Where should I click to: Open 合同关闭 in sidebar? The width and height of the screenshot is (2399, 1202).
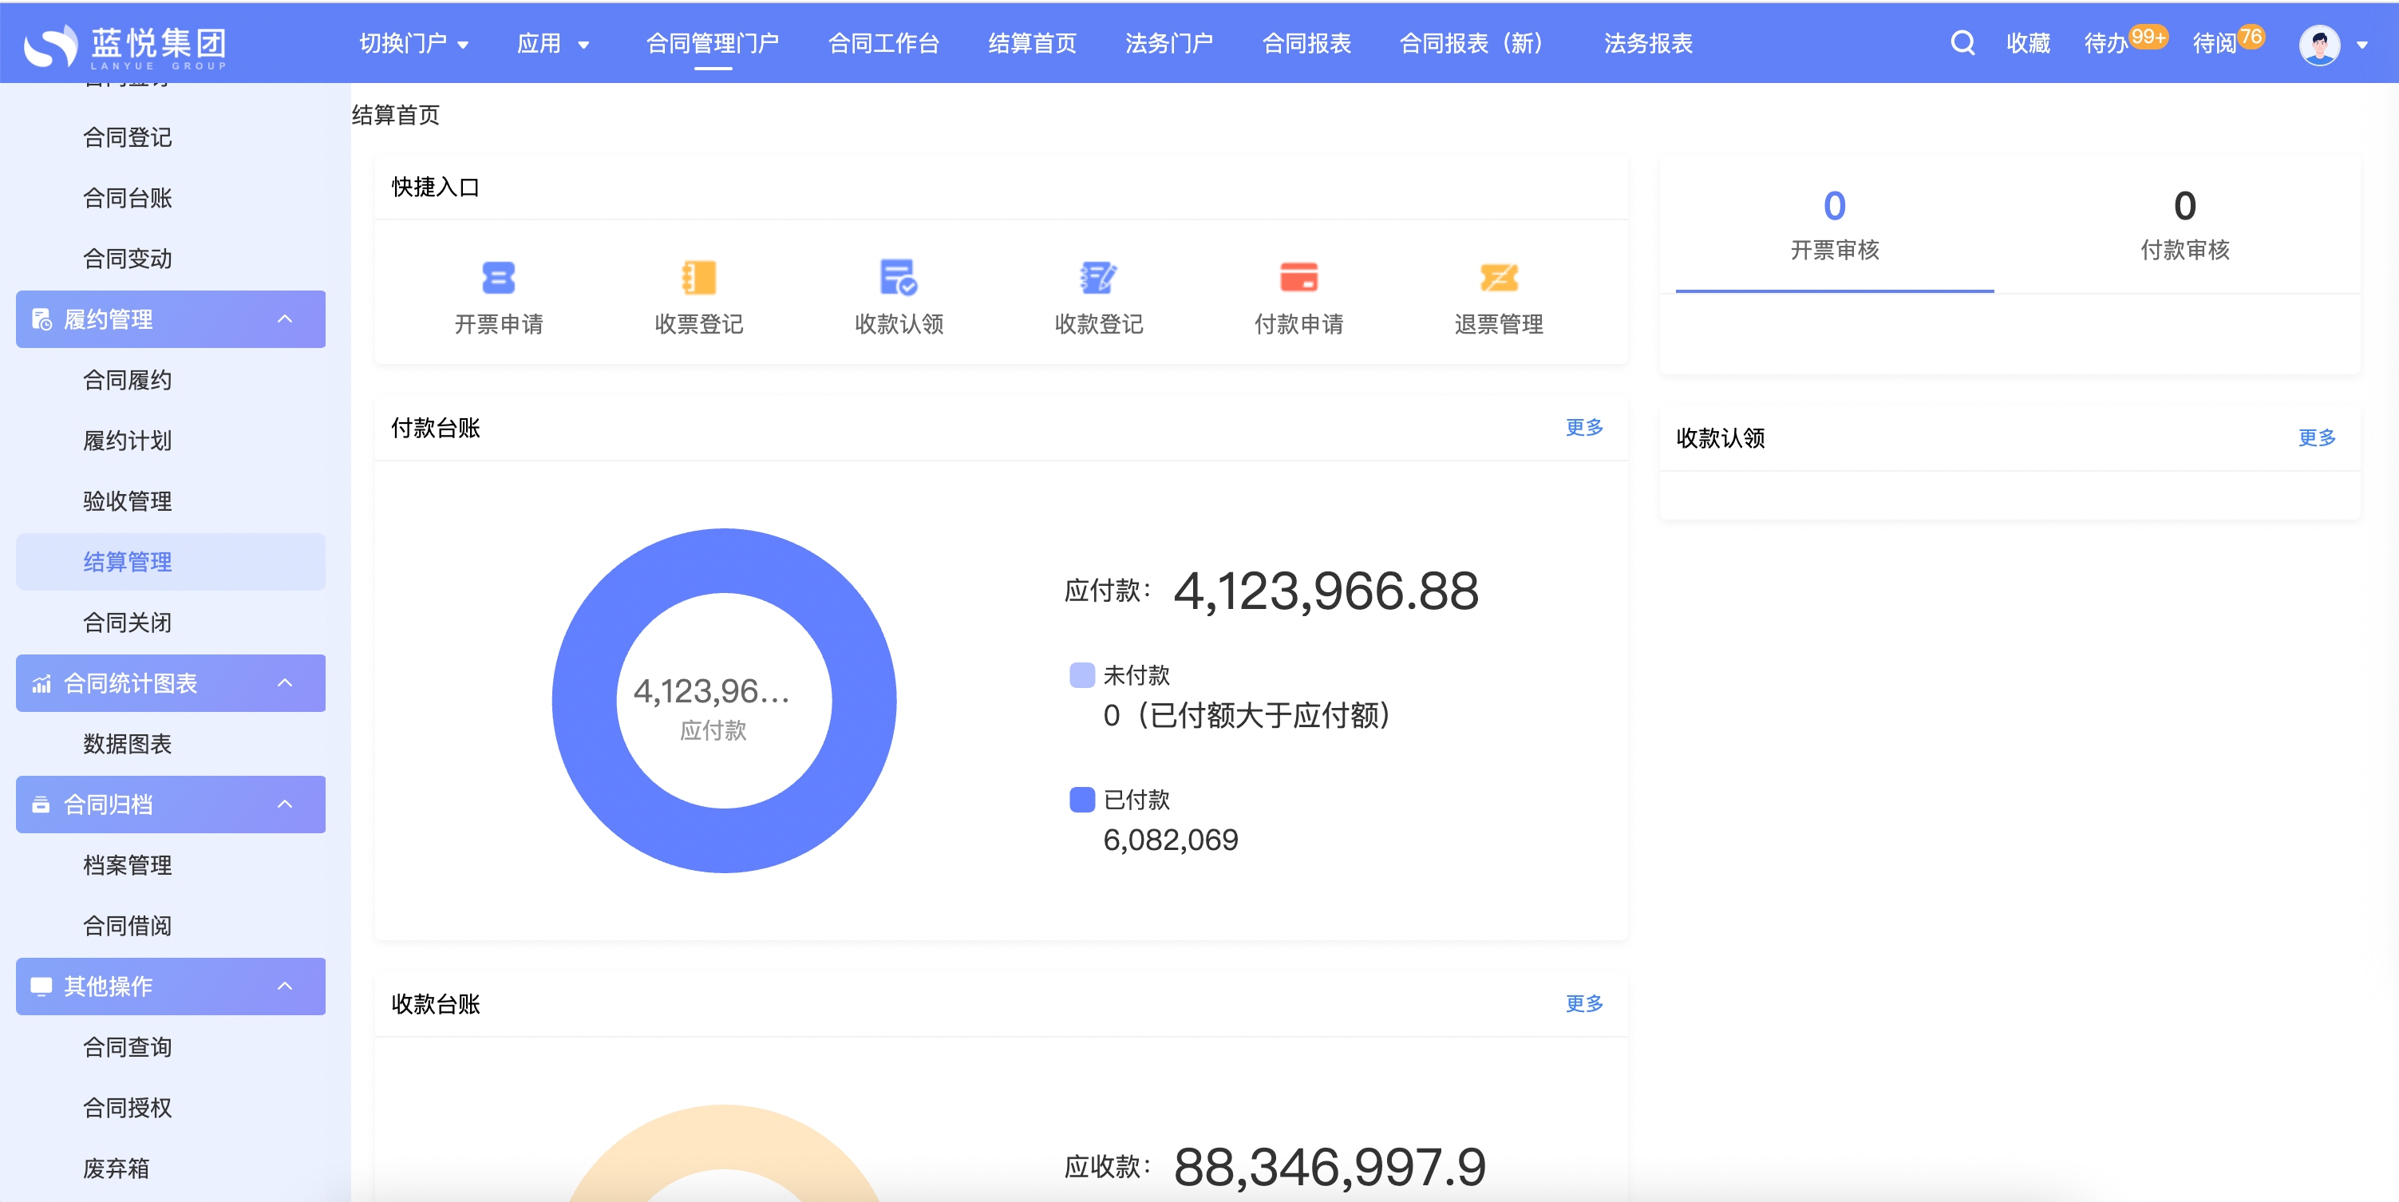click(x=128, y=622)
